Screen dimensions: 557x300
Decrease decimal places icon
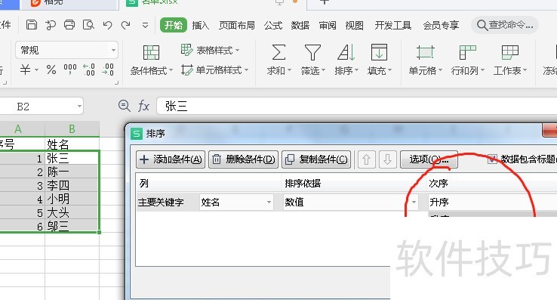108,70
